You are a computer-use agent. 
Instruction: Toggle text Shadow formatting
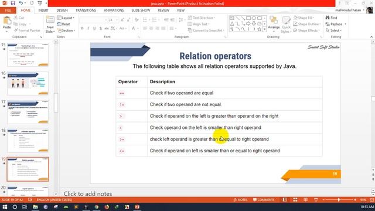tap(100, 29)
